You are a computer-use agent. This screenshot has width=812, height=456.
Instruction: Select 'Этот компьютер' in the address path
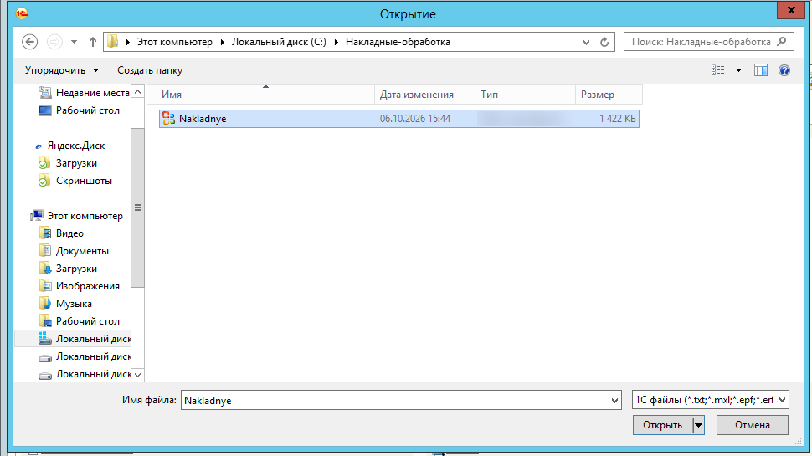(x=174, y=42)
